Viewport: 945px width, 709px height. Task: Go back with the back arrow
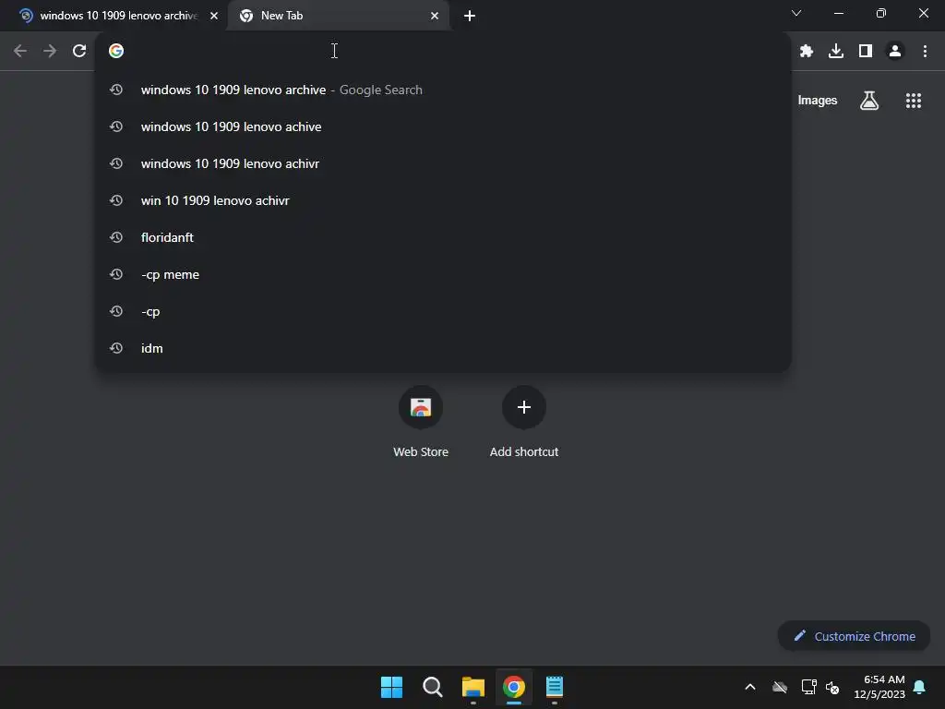point(20,52)
